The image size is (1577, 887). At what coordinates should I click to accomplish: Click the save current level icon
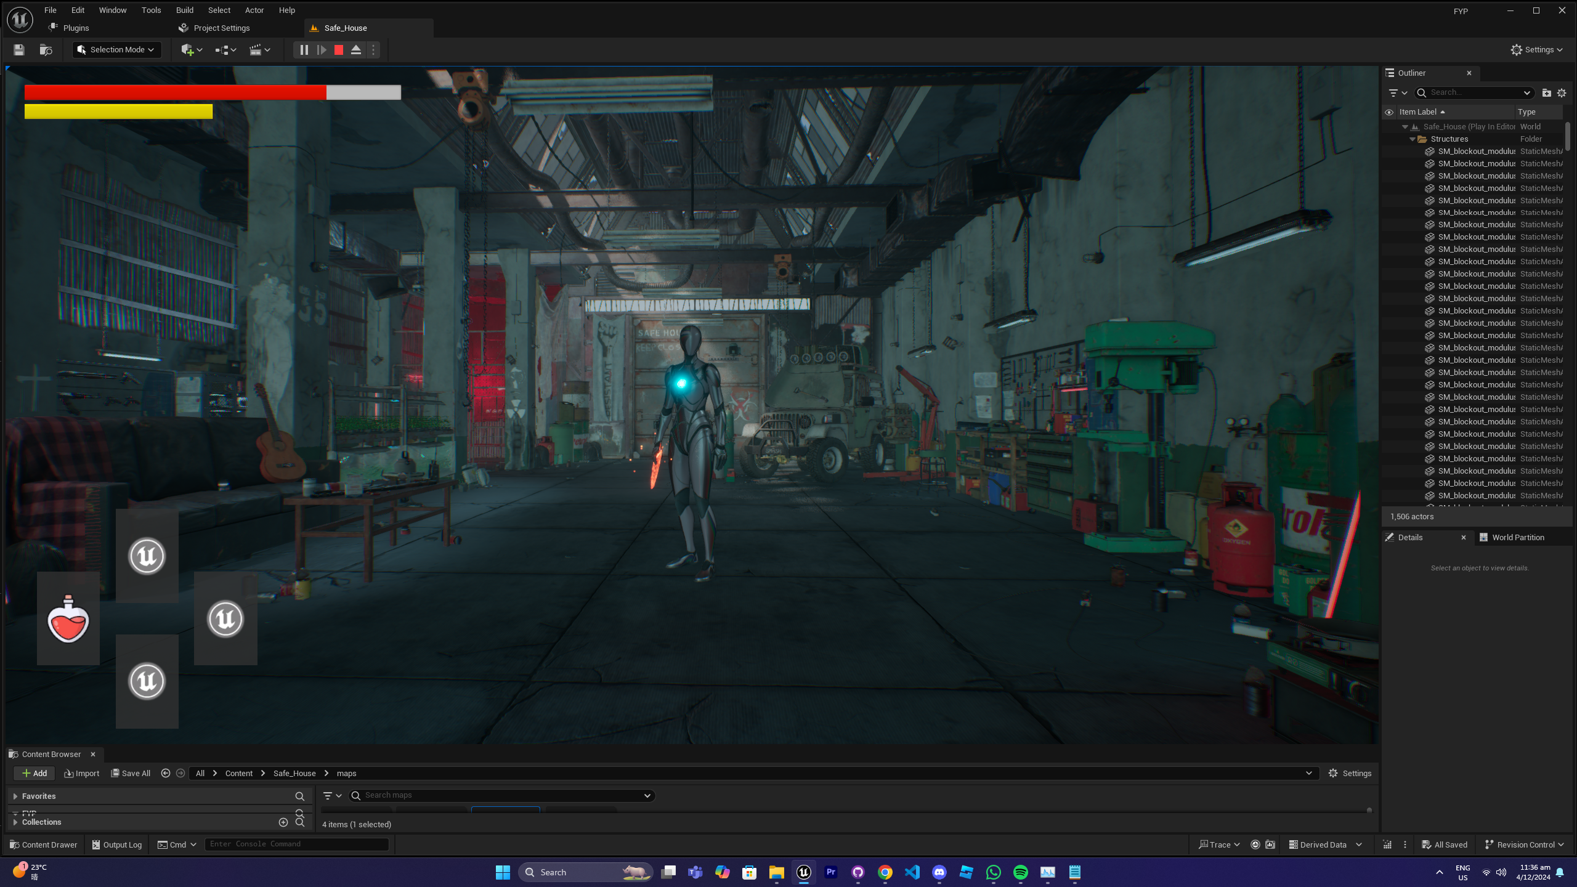(19, 50)
